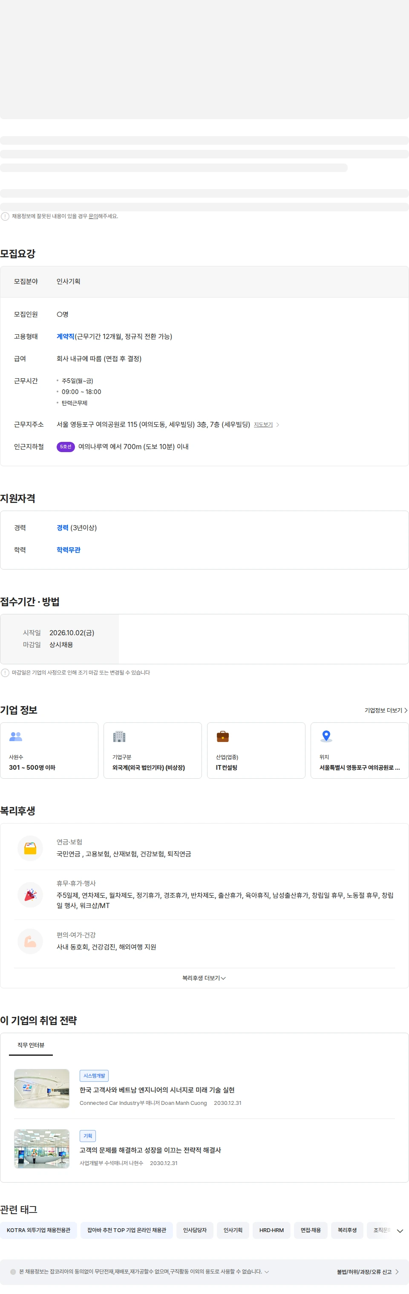Open article 고객의 문제를 해결하고 성장을 이끄는
Image resolution: width=409 pixels, height=1294 pixels.
click(150, 1150)
